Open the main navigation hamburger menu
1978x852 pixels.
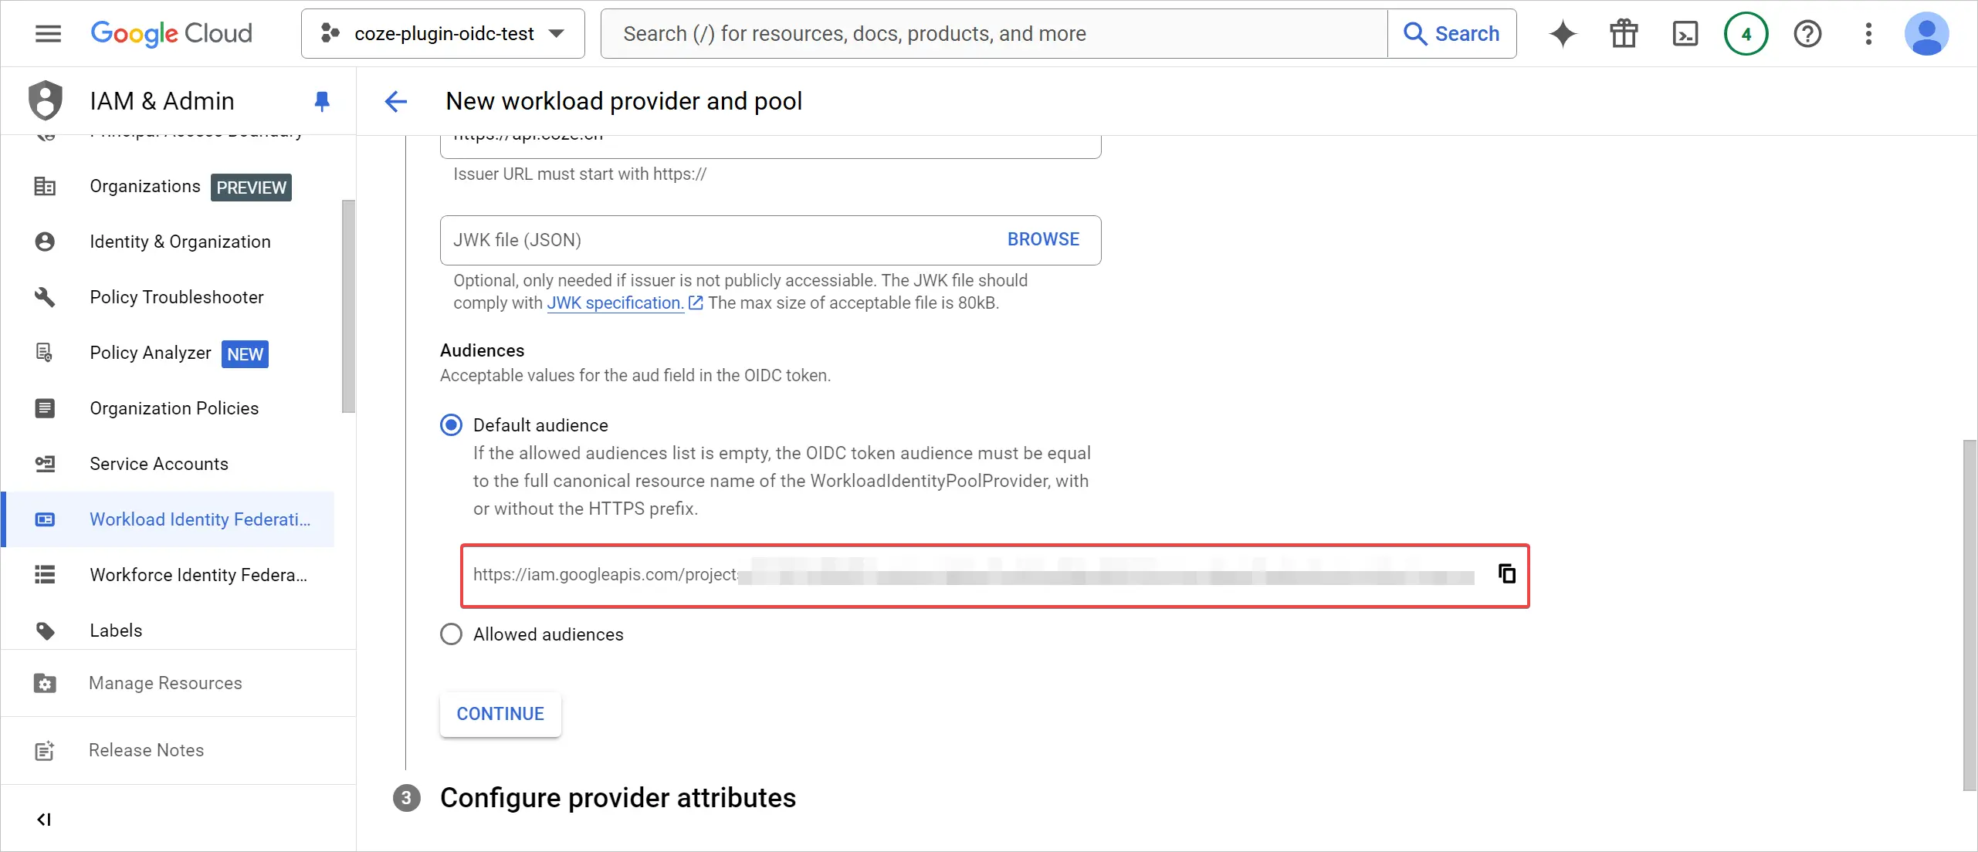click(48, 34)
